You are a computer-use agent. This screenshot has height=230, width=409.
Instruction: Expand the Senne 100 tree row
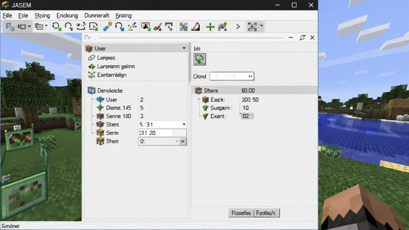coord(93,116)
